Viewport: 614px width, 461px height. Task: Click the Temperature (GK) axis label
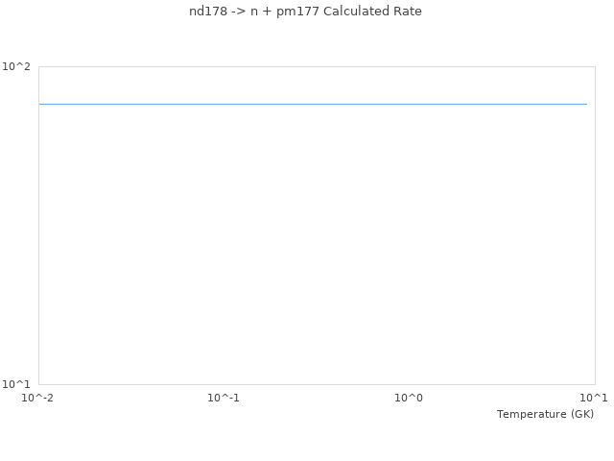point(545,414)
